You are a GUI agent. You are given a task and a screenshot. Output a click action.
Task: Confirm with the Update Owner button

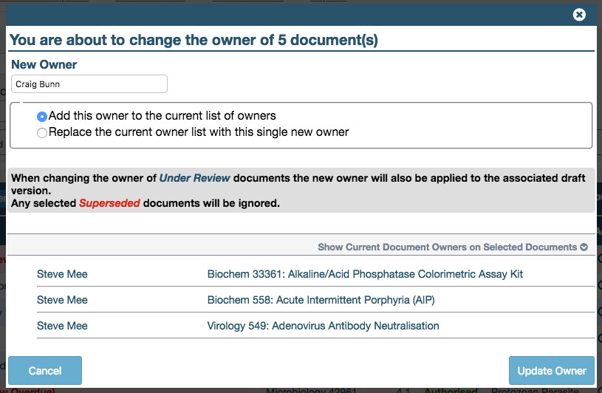click(x=551, y=370)
